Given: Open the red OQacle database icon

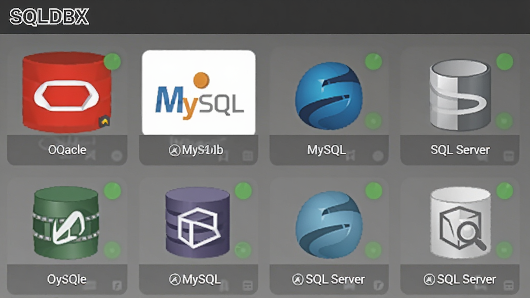Looking at the screenshot, I should click(67, 92).
